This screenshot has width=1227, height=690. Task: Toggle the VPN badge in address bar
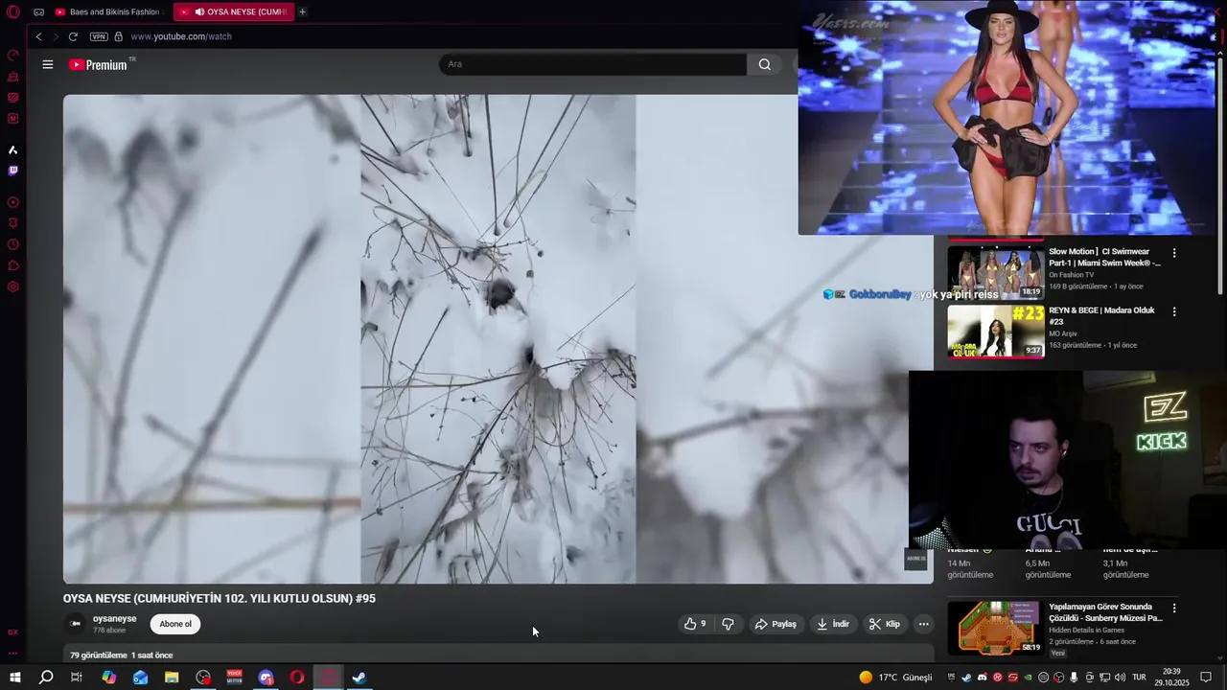pyautogui.click(x=99, y=36)
